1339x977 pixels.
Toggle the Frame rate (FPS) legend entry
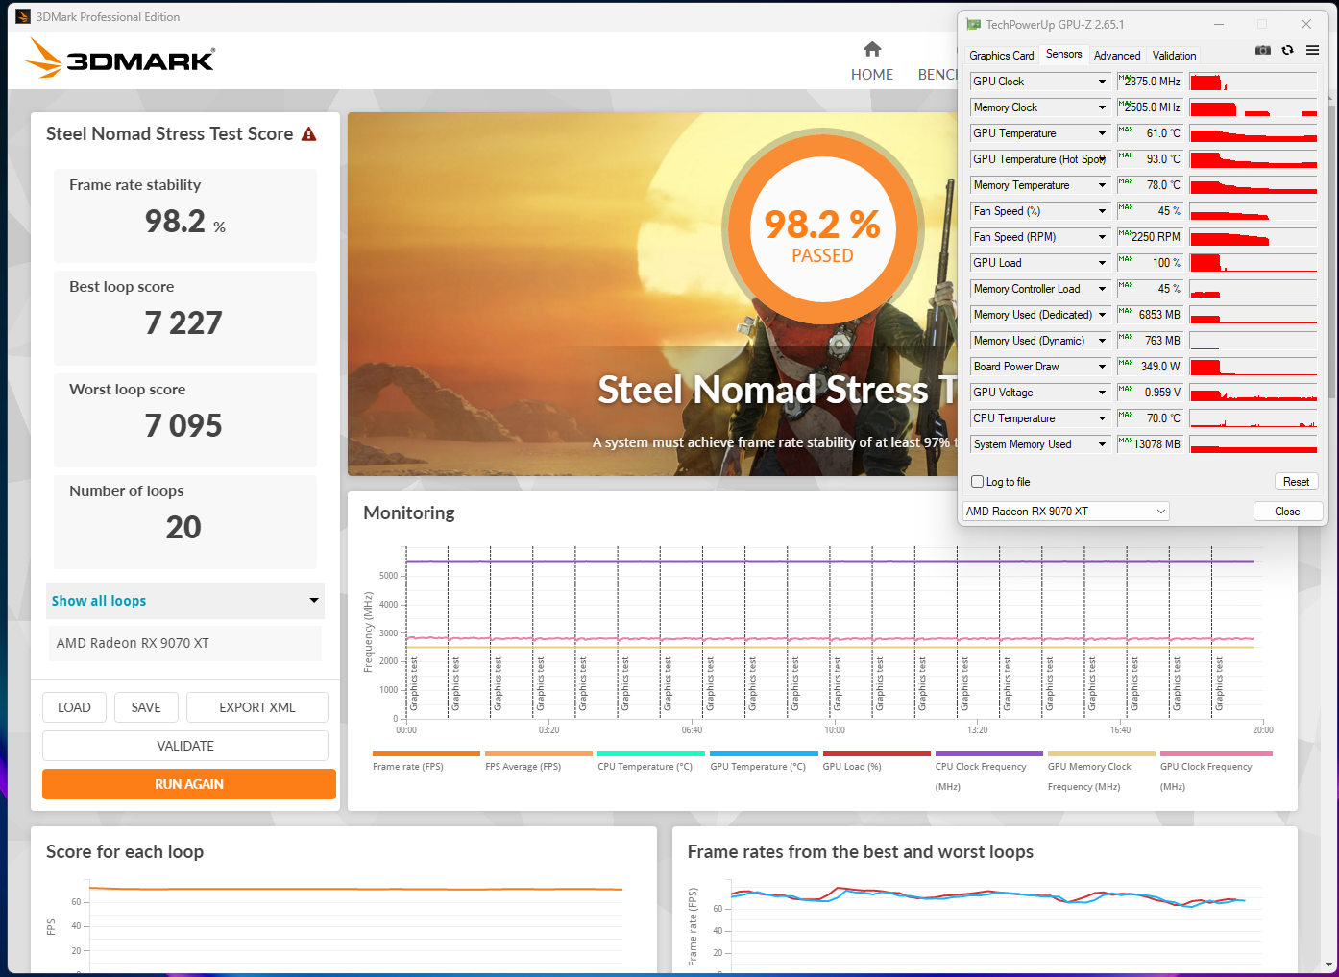click(x=426, y=761)
